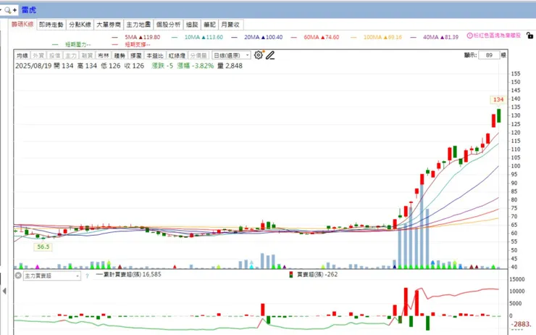
Task: Open the 日線(還原) period dropdown
Action: (x=232, y=55)
